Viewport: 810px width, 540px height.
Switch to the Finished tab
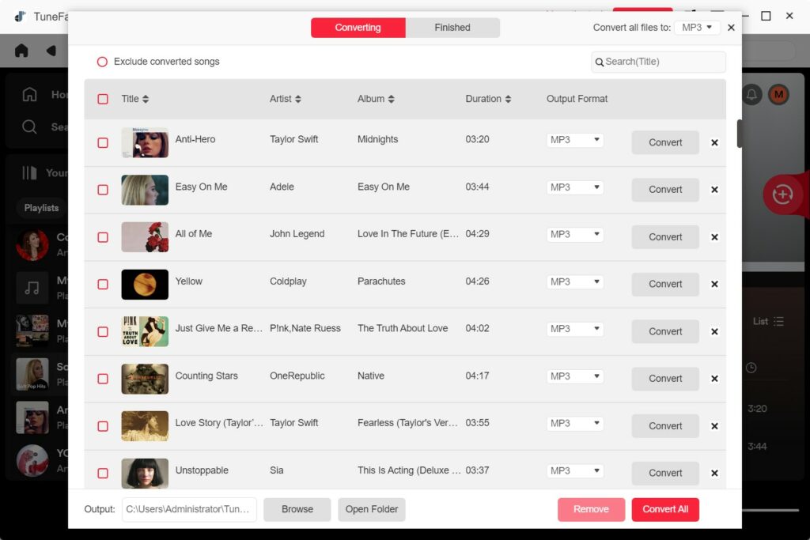coord(452,27)
